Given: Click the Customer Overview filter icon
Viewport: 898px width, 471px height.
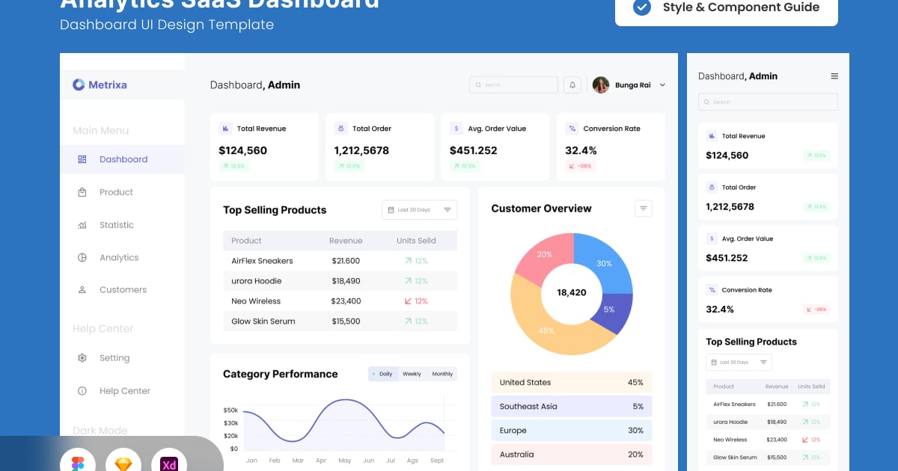Looking at the screenshot, I should (644, 209).
